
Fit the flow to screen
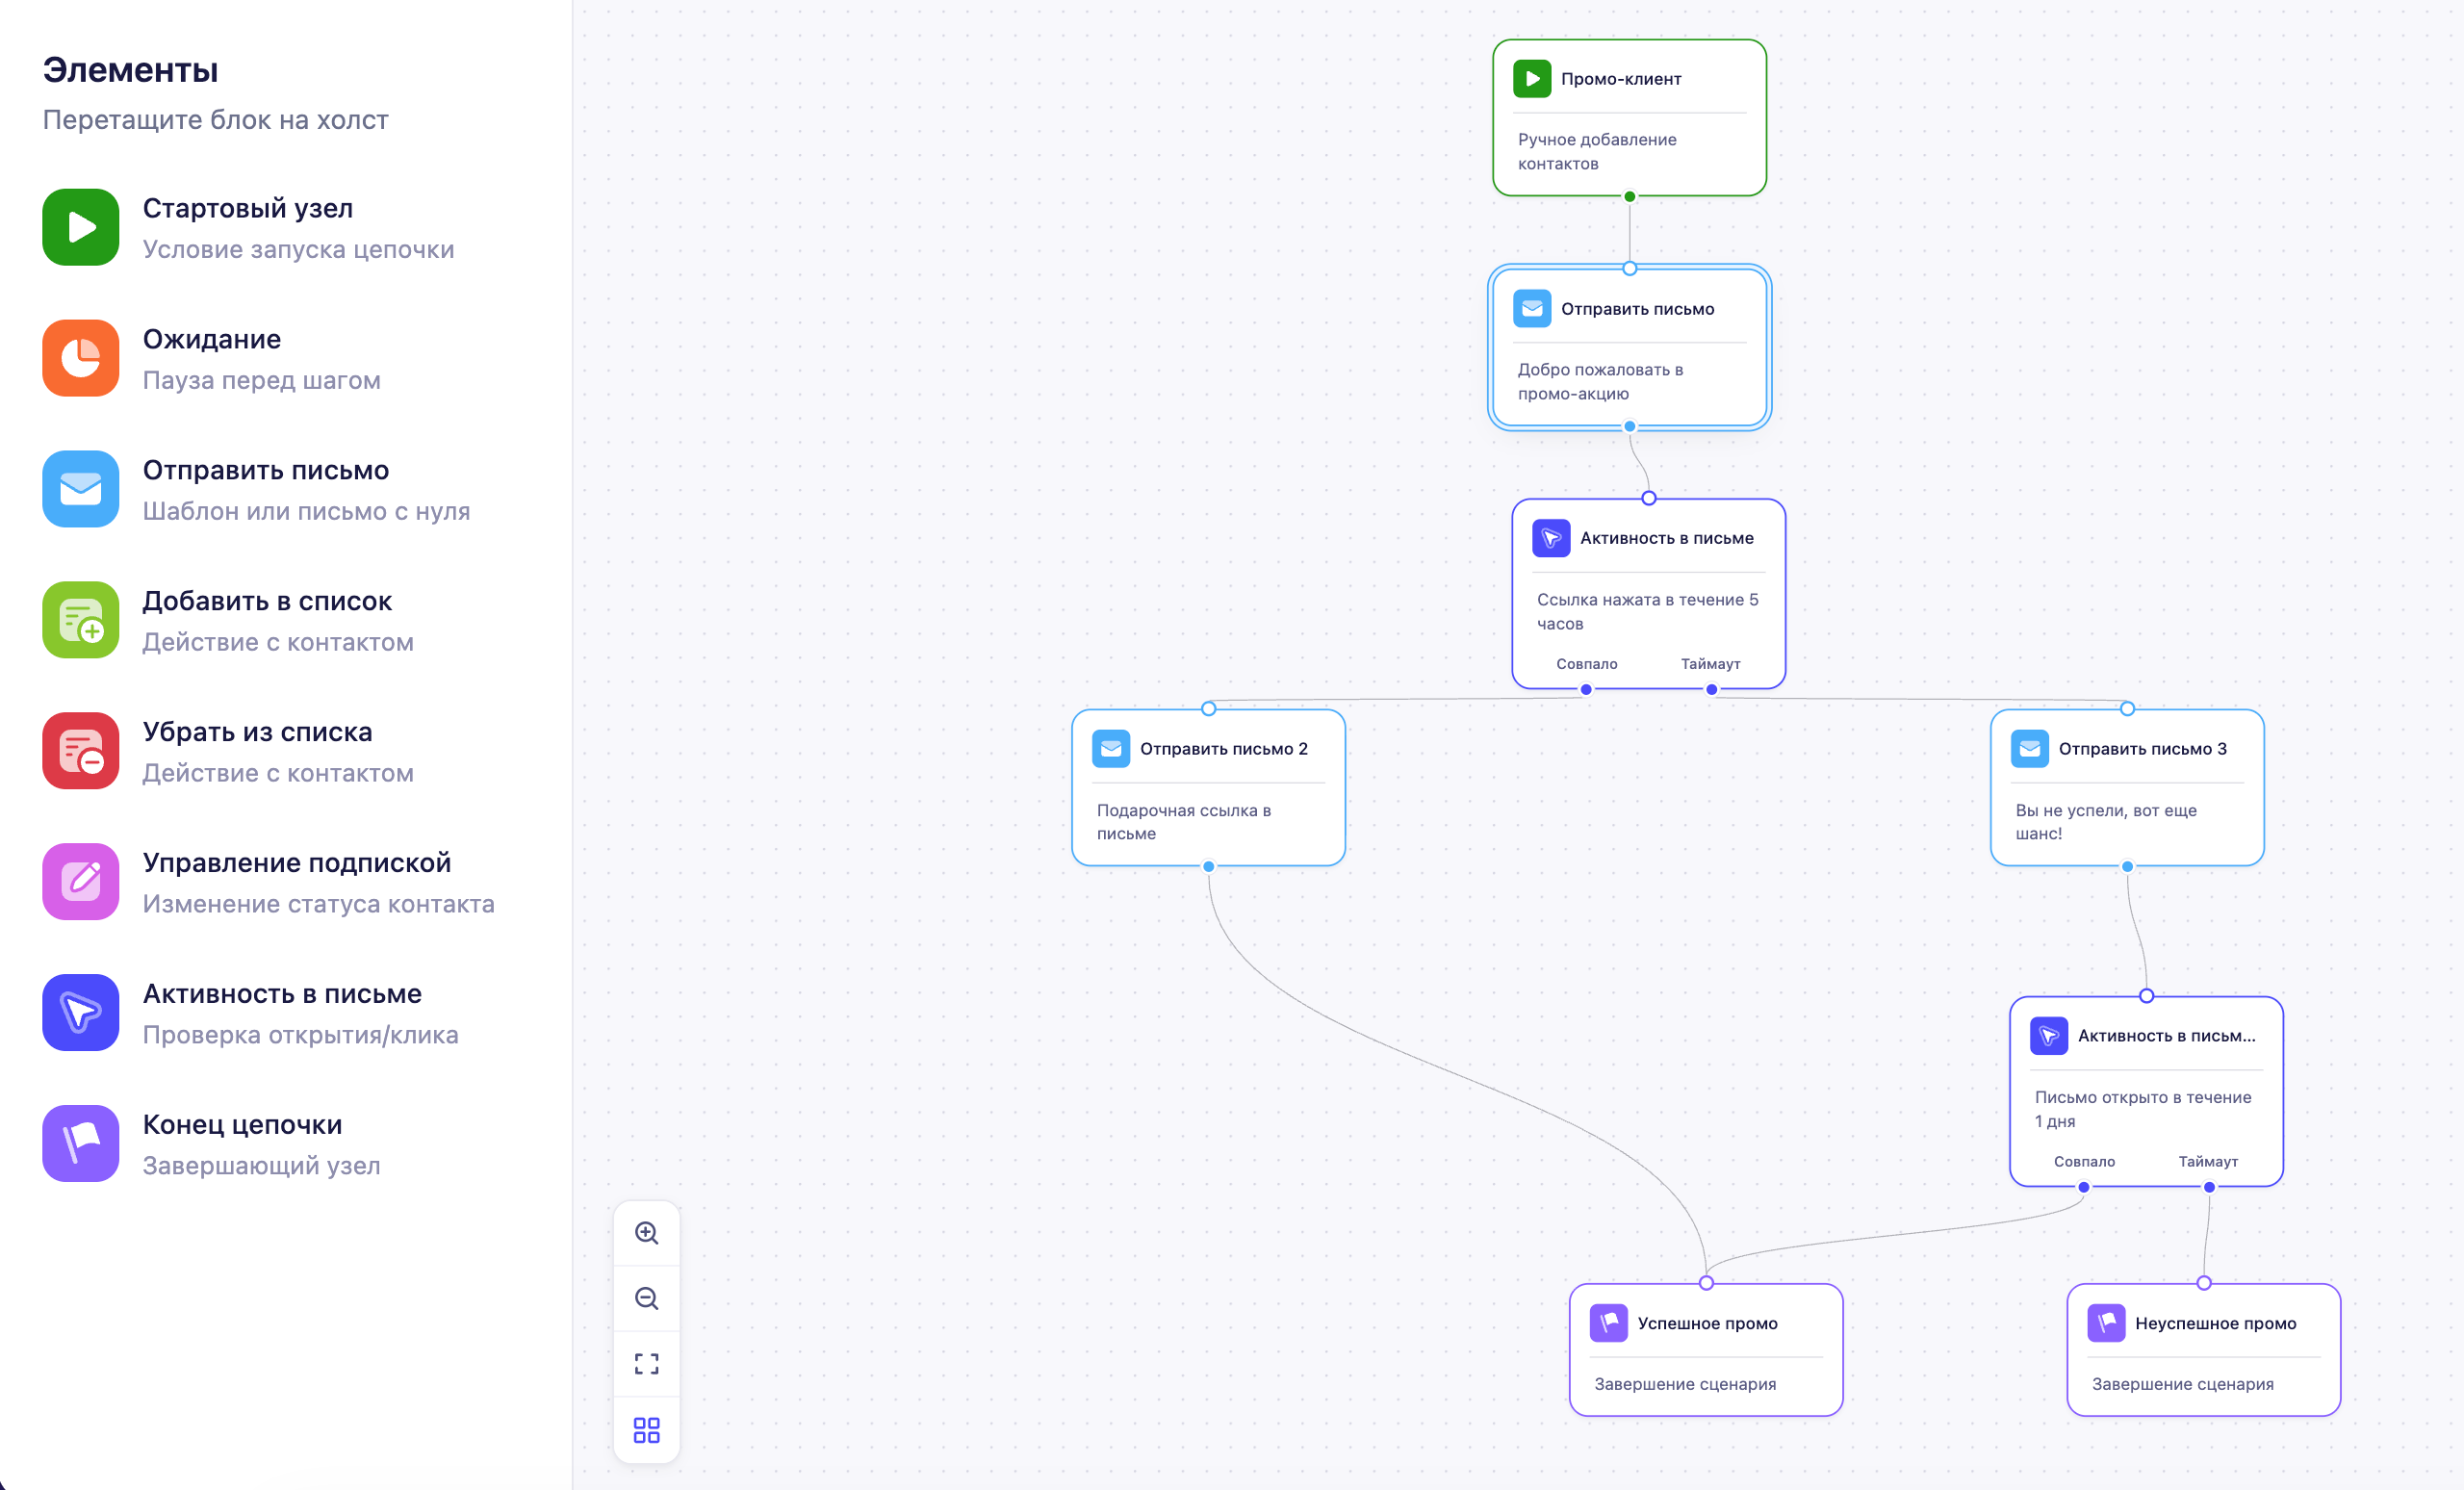(647, 1364)
